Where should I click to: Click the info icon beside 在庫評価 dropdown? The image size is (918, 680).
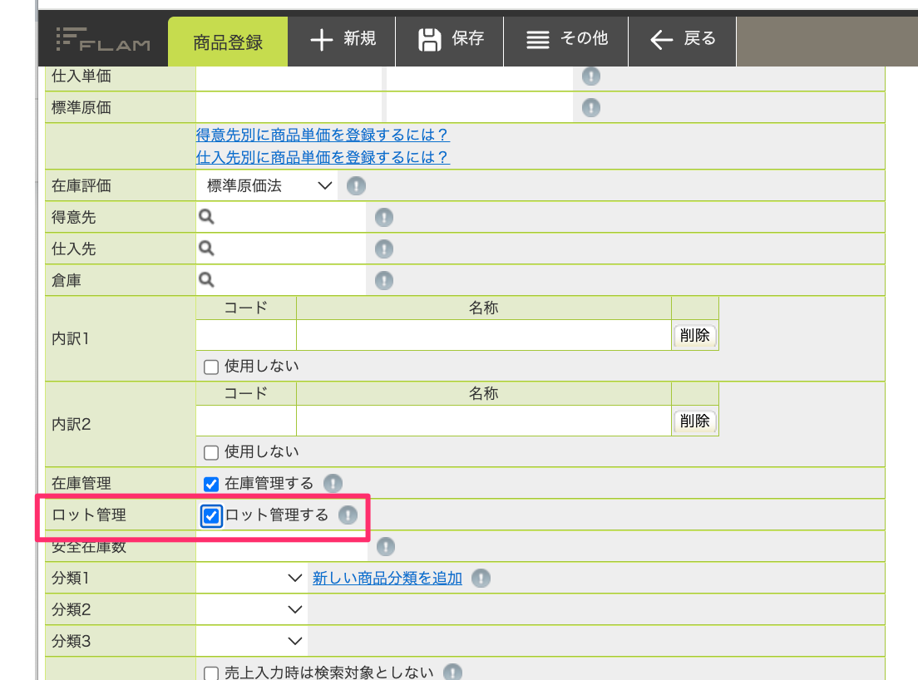point(356,186)
